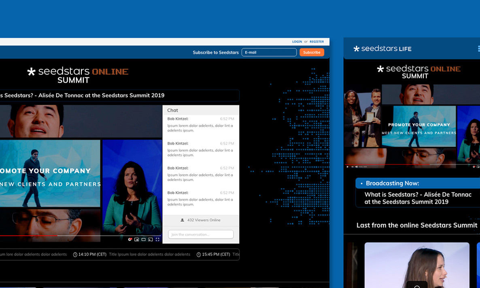Open the woman speaker video thumbnail in mobile view

tap(417, 265)
